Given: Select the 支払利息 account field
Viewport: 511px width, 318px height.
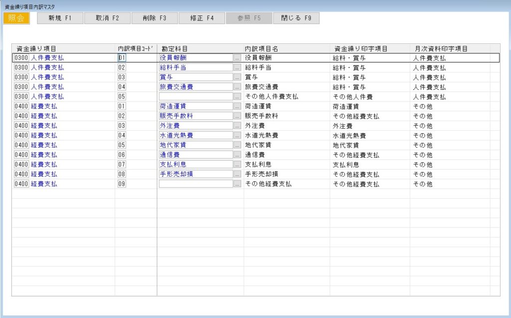Looking at the screenshot, I should (196, 164).
